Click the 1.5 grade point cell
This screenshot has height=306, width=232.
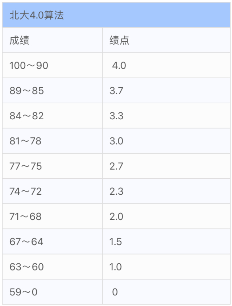pyautogui.click(x=166, y=241)
